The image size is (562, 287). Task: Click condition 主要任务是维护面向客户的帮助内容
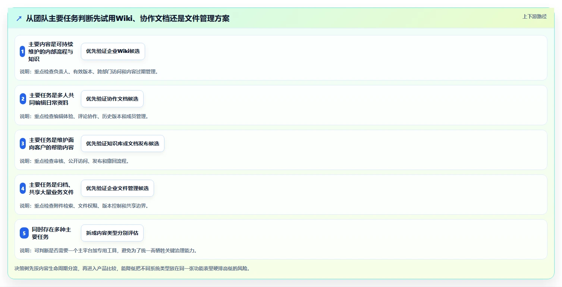pyautogui.click(x=52, y=143)
